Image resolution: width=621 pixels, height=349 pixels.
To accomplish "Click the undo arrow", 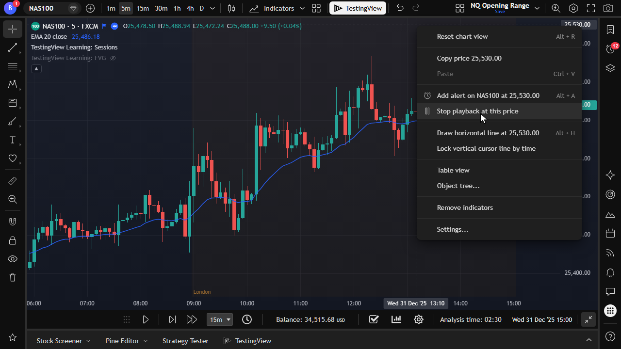I will pos(400,8).
